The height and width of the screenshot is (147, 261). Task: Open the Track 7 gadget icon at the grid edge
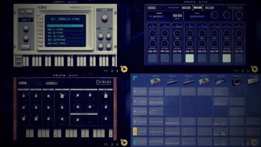(253, 81)
